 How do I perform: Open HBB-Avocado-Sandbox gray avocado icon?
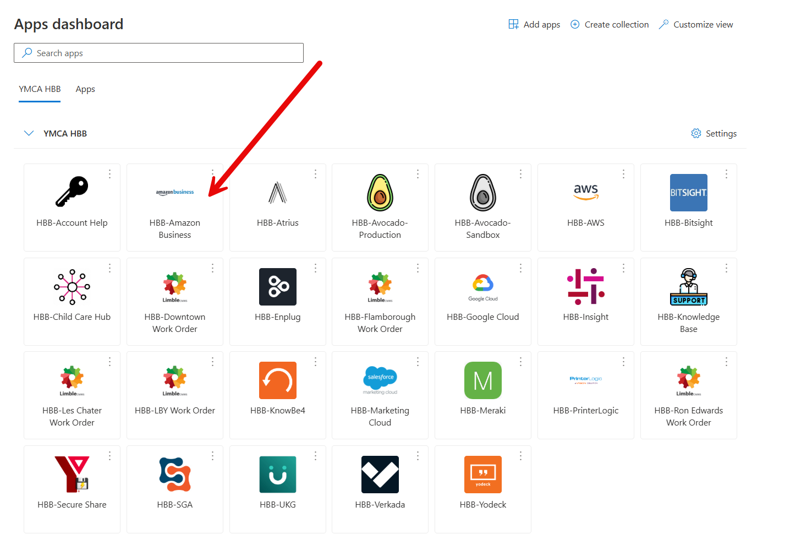(x=483, y=193)
